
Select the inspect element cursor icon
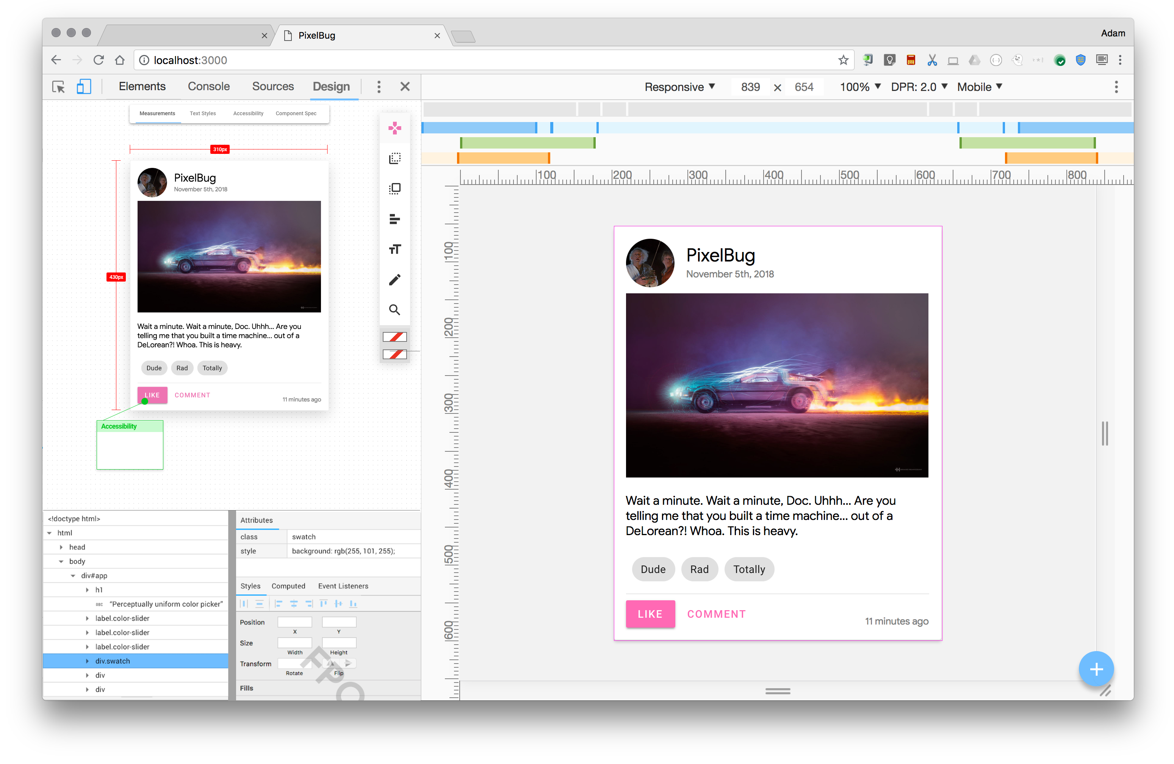(x=58, y=87)
